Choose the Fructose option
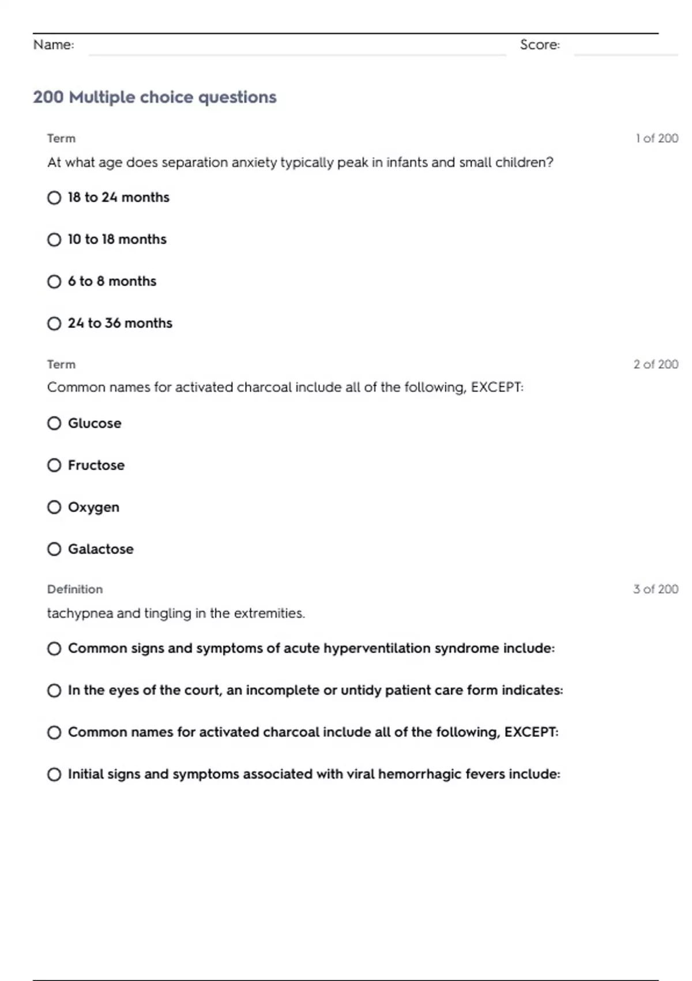Image resolution: width=692 pixels, height=981 pixels. click(54, 465)
